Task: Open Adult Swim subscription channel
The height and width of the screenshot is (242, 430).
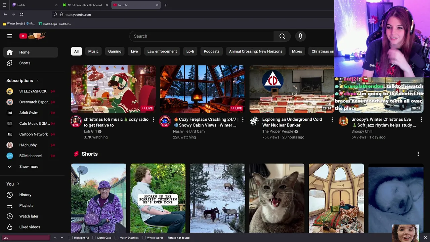Action: click(x=31, y=113)
